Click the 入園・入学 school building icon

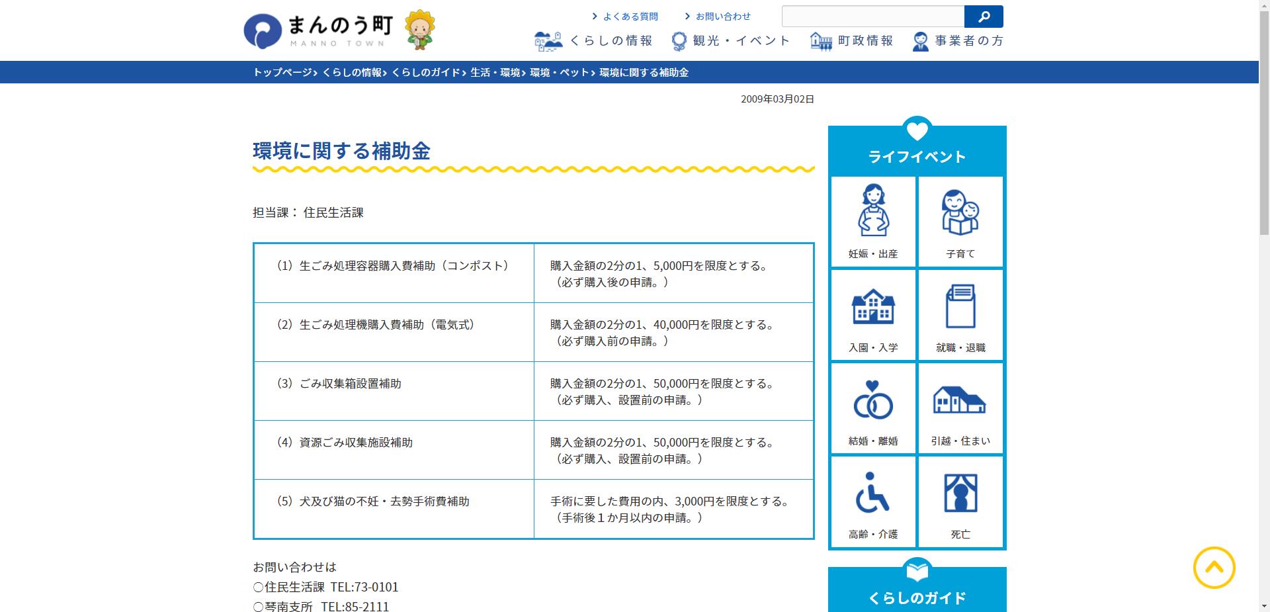(x=872, y=315)
